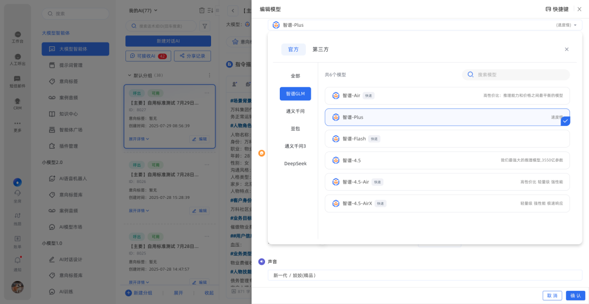Viewport: 589px width, 304px height.
Task: Click 编辑 on card ID 8026
Action: tap(200, 210)
